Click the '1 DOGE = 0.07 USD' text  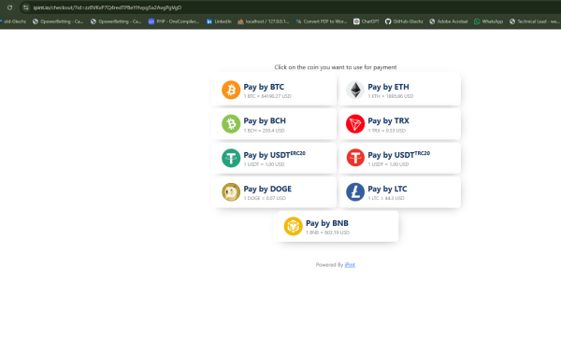(x=265, y=198)
